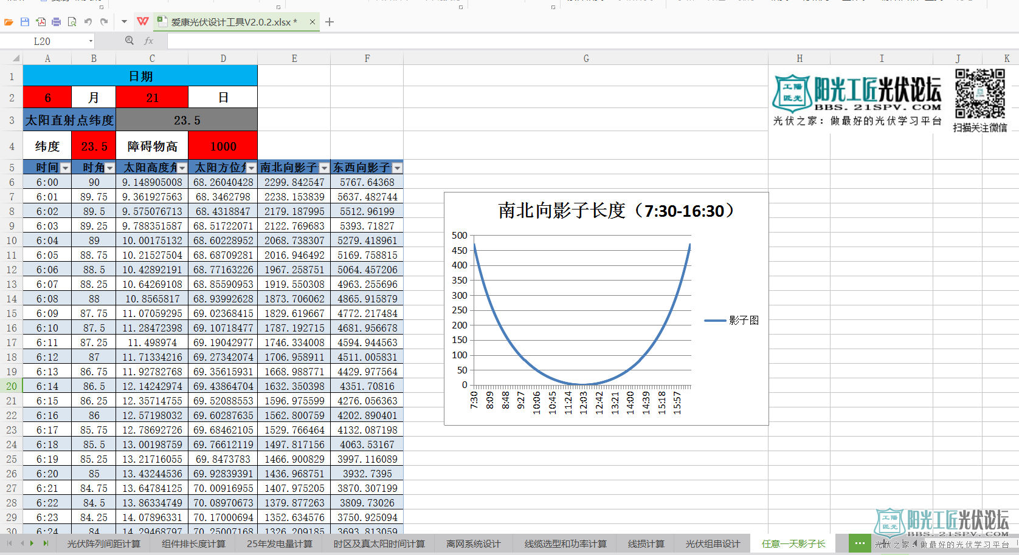Open the 太阳高度角 column filter dropdown
Screen dimensions: 1019x555
click(182, 168)
